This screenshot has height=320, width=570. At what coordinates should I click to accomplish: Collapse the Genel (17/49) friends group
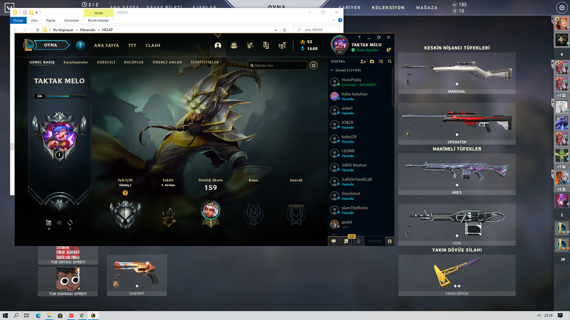pyautogui.click(x=332, y=70)
